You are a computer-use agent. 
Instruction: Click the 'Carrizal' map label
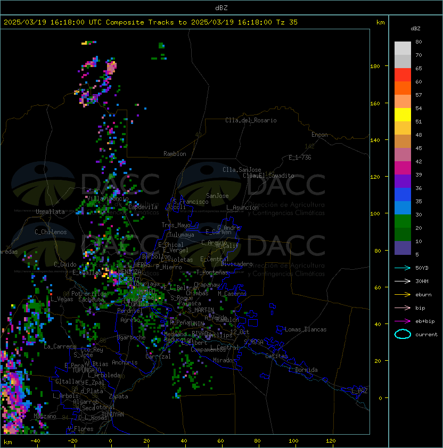point(158,356)
